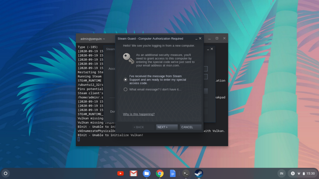The width and height of the screenshot is (319, 179).
Task: Close the Terminal window
Action: click(224, 38)
